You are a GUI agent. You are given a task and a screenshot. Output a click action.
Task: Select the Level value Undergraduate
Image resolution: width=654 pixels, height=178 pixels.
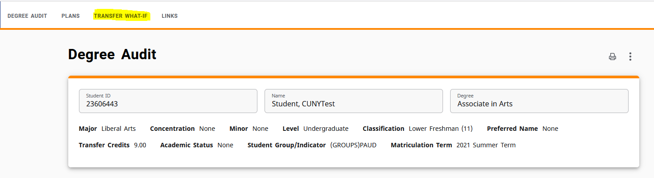pos(326,129)
